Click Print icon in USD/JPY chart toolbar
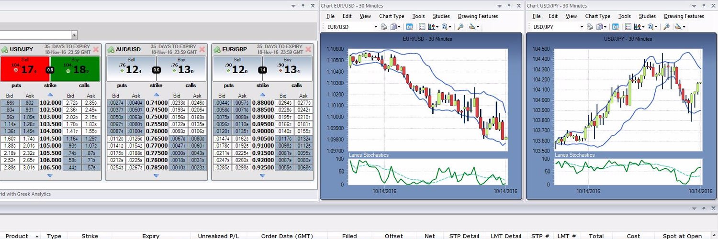 (590, 27)
